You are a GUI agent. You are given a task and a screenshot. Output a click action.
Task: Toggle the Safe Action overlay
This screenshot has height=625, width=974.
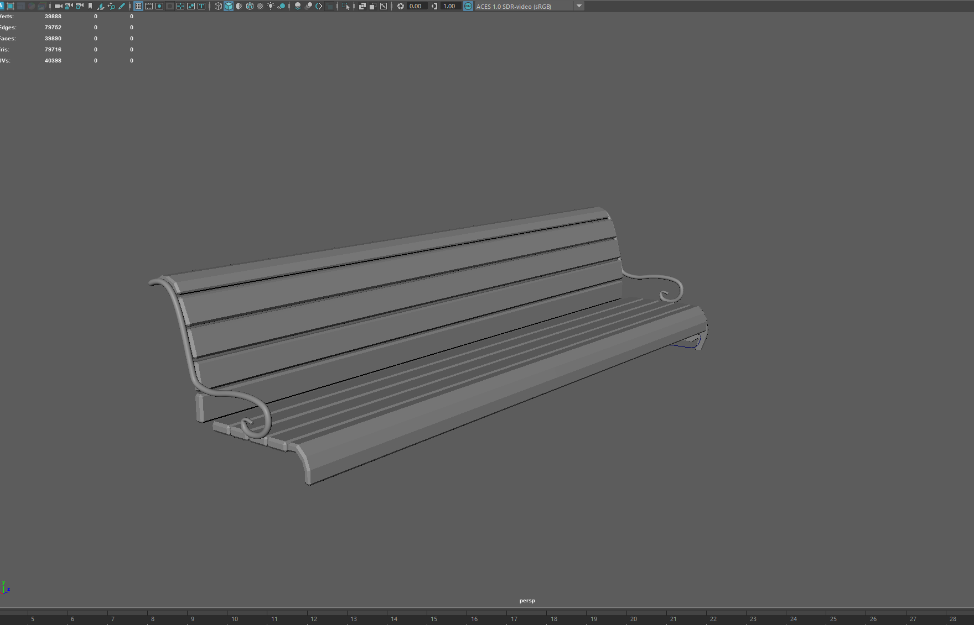click(191, 6)
